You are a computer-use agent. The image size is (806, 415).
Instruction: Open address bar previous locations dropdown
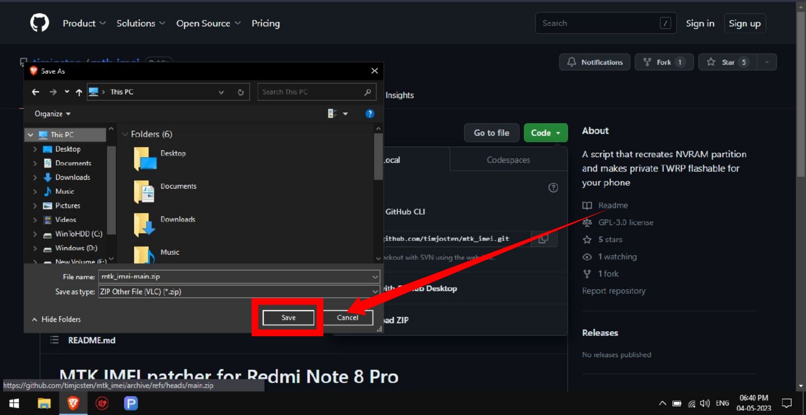pos(221,92)
